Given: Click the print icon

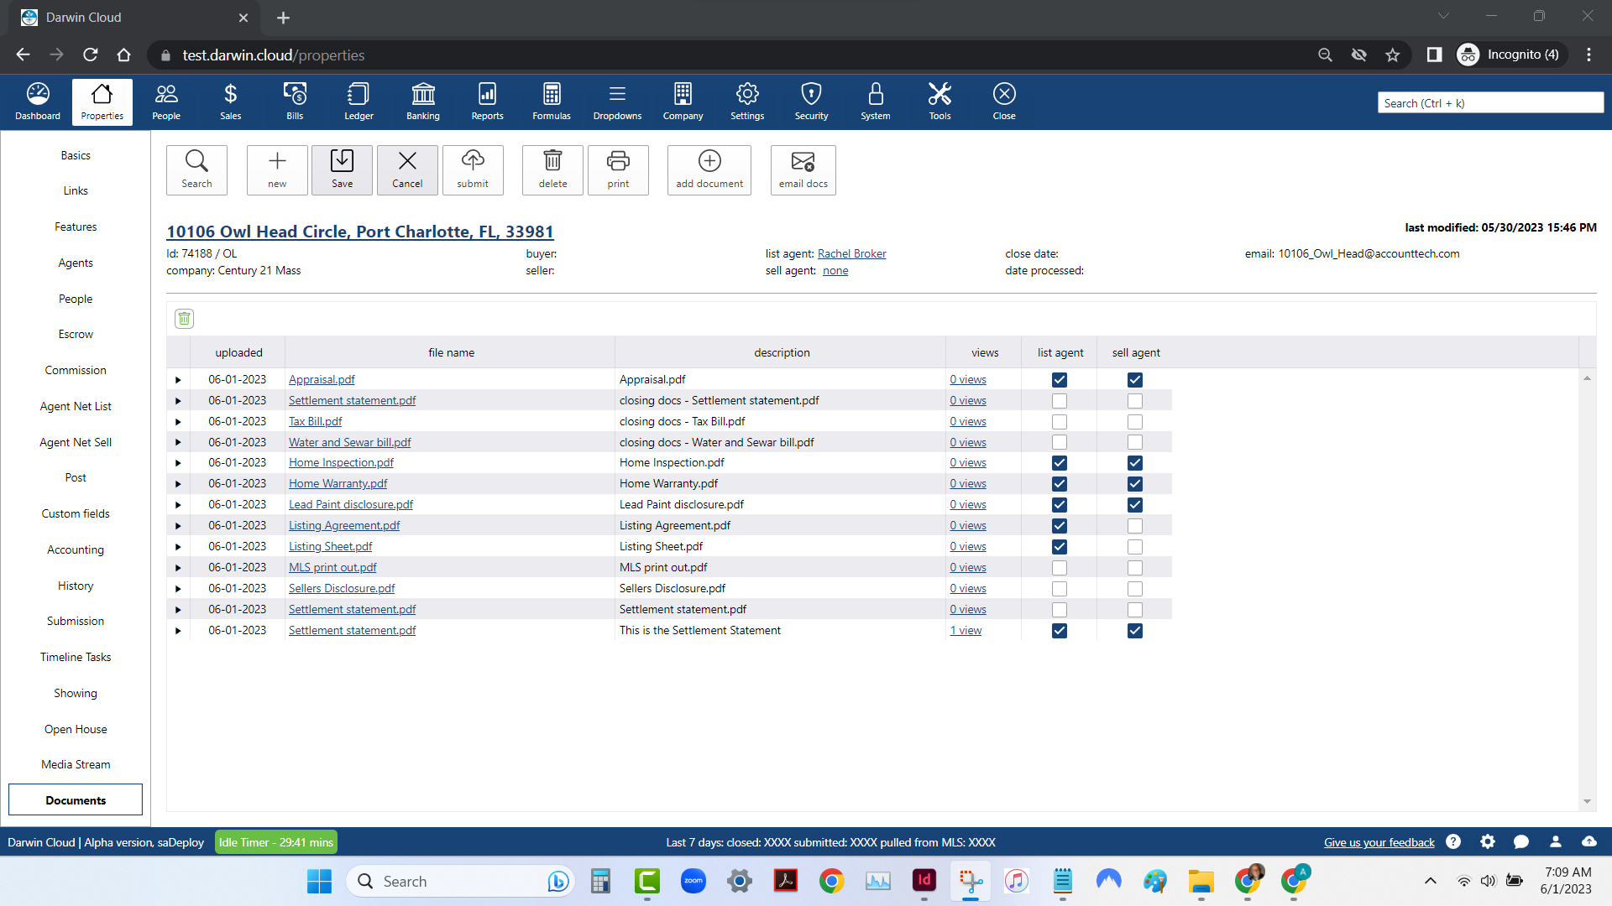Looking at the screenshot, I should 619,169.
